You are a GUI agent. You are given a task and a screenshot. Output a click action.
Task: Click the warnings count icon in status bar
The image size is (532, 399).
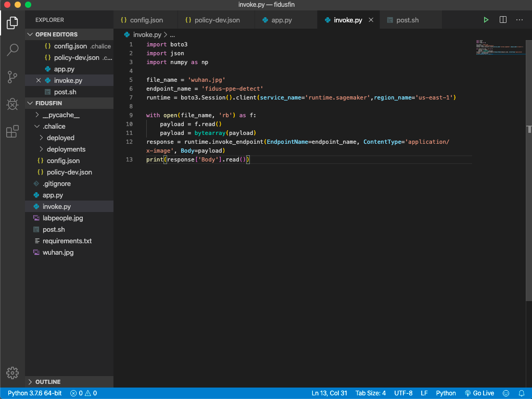pos(88,393)
